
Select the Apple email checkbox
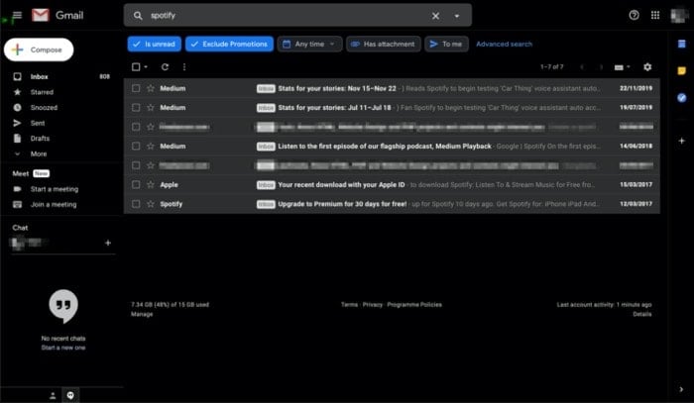click(136, 185)
